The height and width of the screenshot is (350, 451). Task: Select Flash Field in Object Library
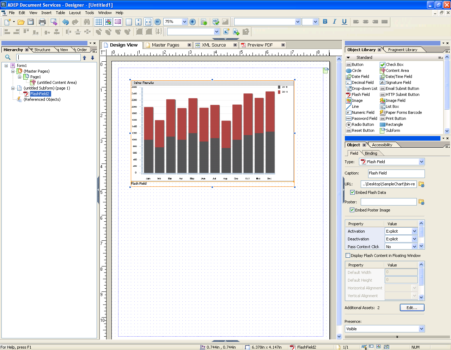pos(358,94)
